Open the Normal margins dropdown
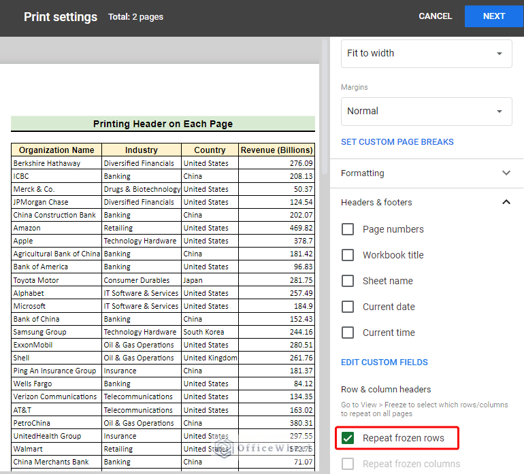 pos(426,112)
